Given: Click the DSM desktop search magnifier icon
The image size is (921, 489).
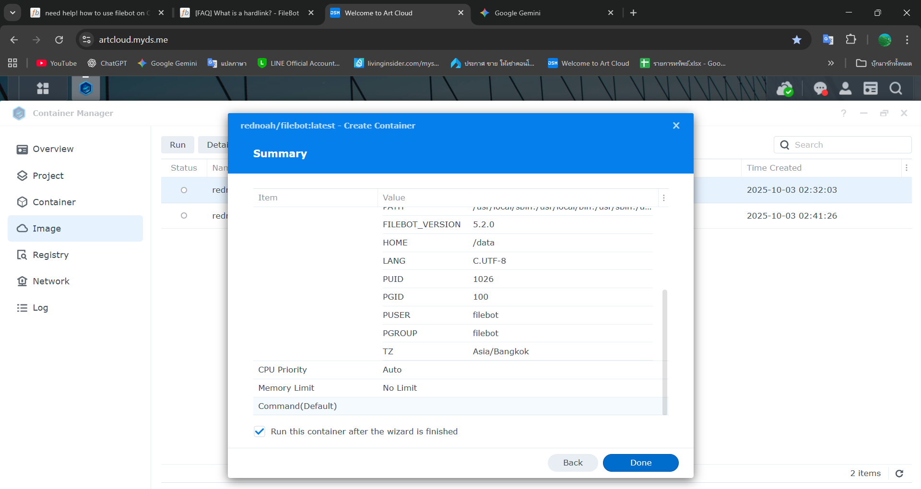Looking at the screenshot, I should pos(895,89).
